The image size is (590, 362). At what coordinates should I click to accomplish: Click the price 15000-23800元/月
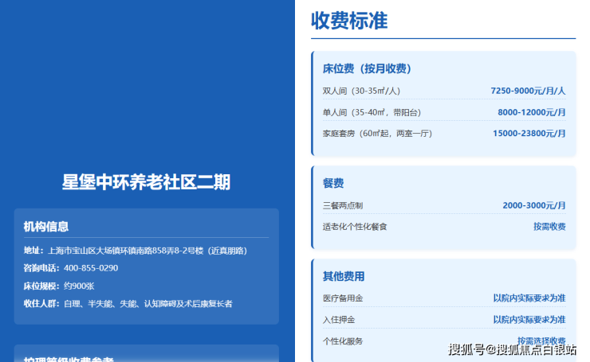click(x=529, y=134)
